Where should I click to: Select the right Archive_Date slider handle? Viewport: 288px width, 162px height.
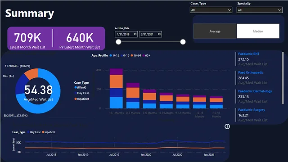pos(183,42)
